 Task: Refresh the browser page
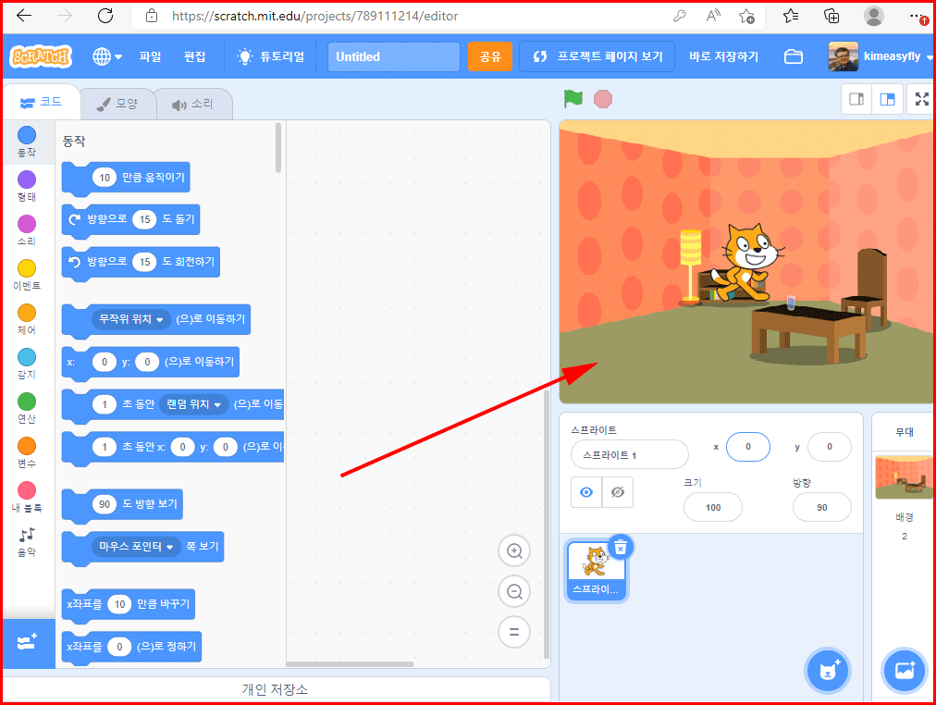pos(105,16)
